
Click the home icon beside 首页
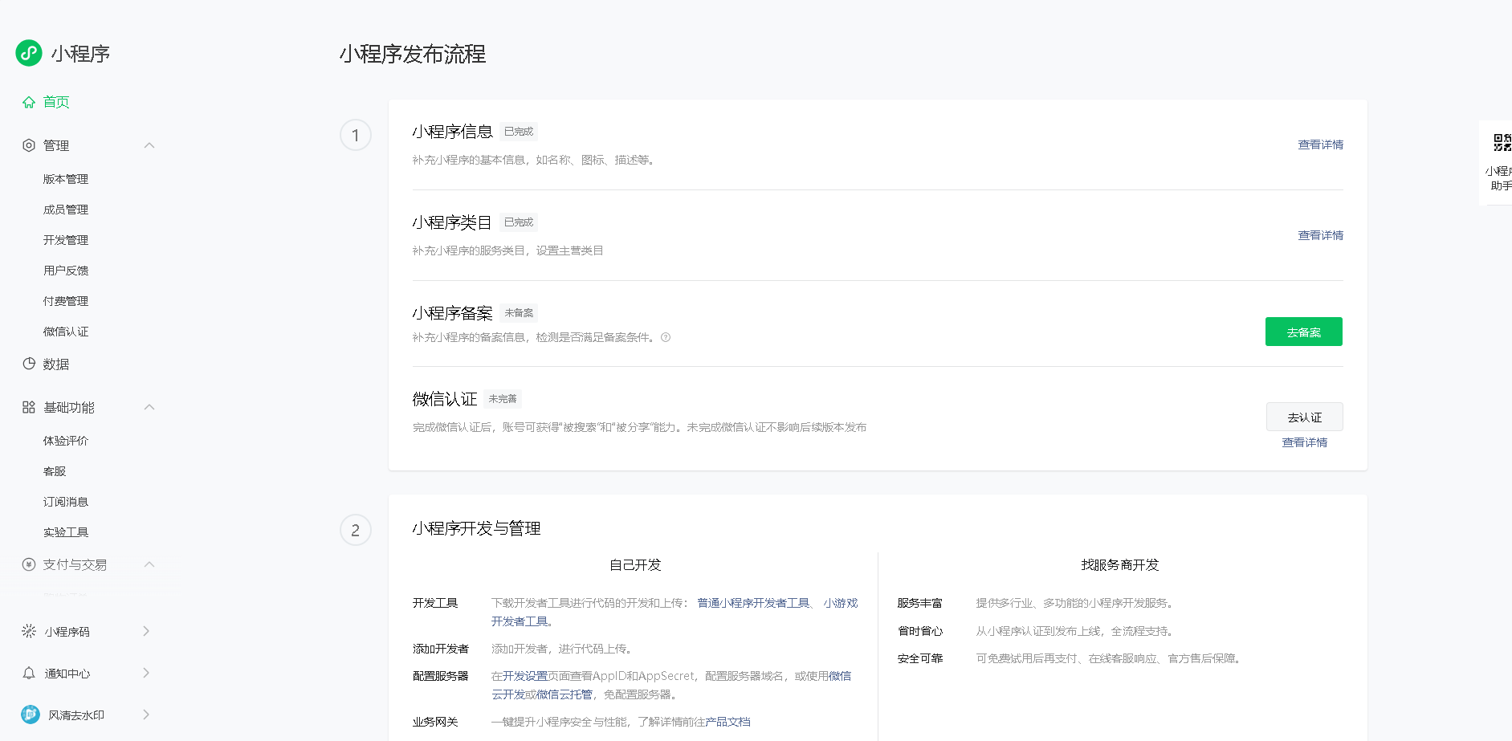point(29,102)
